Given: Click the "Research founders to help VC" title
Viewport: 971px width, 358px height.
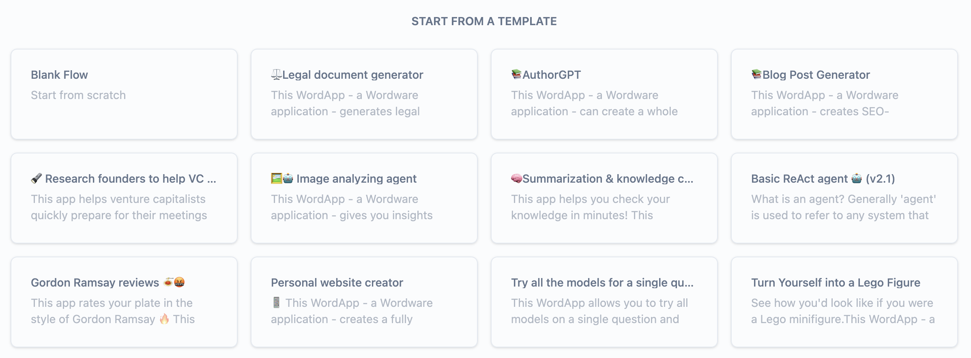Looking at the screenshot, I should 130,178.
